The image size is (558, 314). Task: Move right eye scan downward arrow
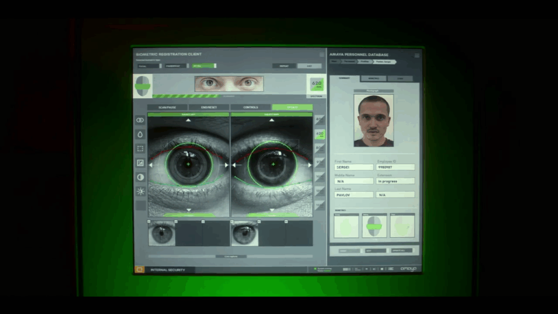272,210
